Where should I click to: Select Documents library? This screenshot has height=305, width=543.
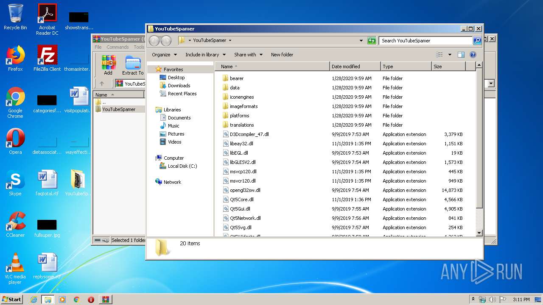(x=179, y=118)
